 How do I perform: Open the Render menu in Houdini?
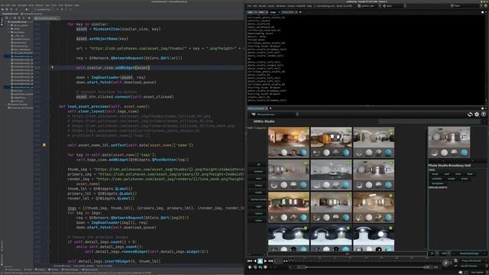coord(263,6)
